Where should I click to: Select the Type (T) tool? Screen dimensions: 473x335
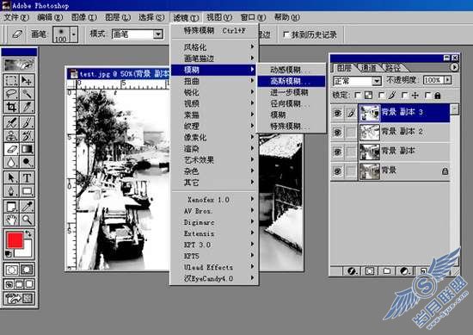point(28,177)
